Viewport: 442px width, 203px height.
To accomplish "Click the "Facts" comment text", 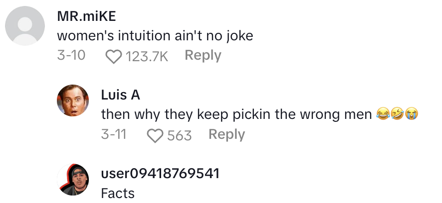I will (x=118, y=194).
